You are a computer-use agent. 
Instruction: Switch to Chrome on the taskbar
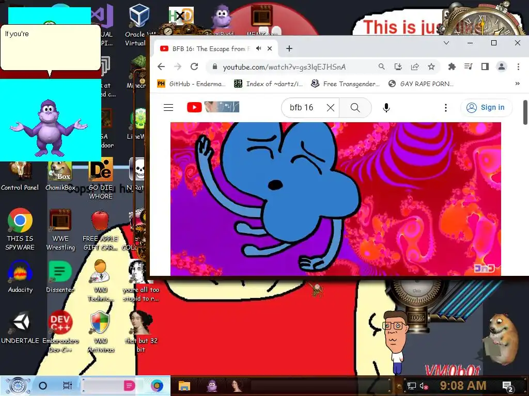pyautogui.click(x=157, y=386)
